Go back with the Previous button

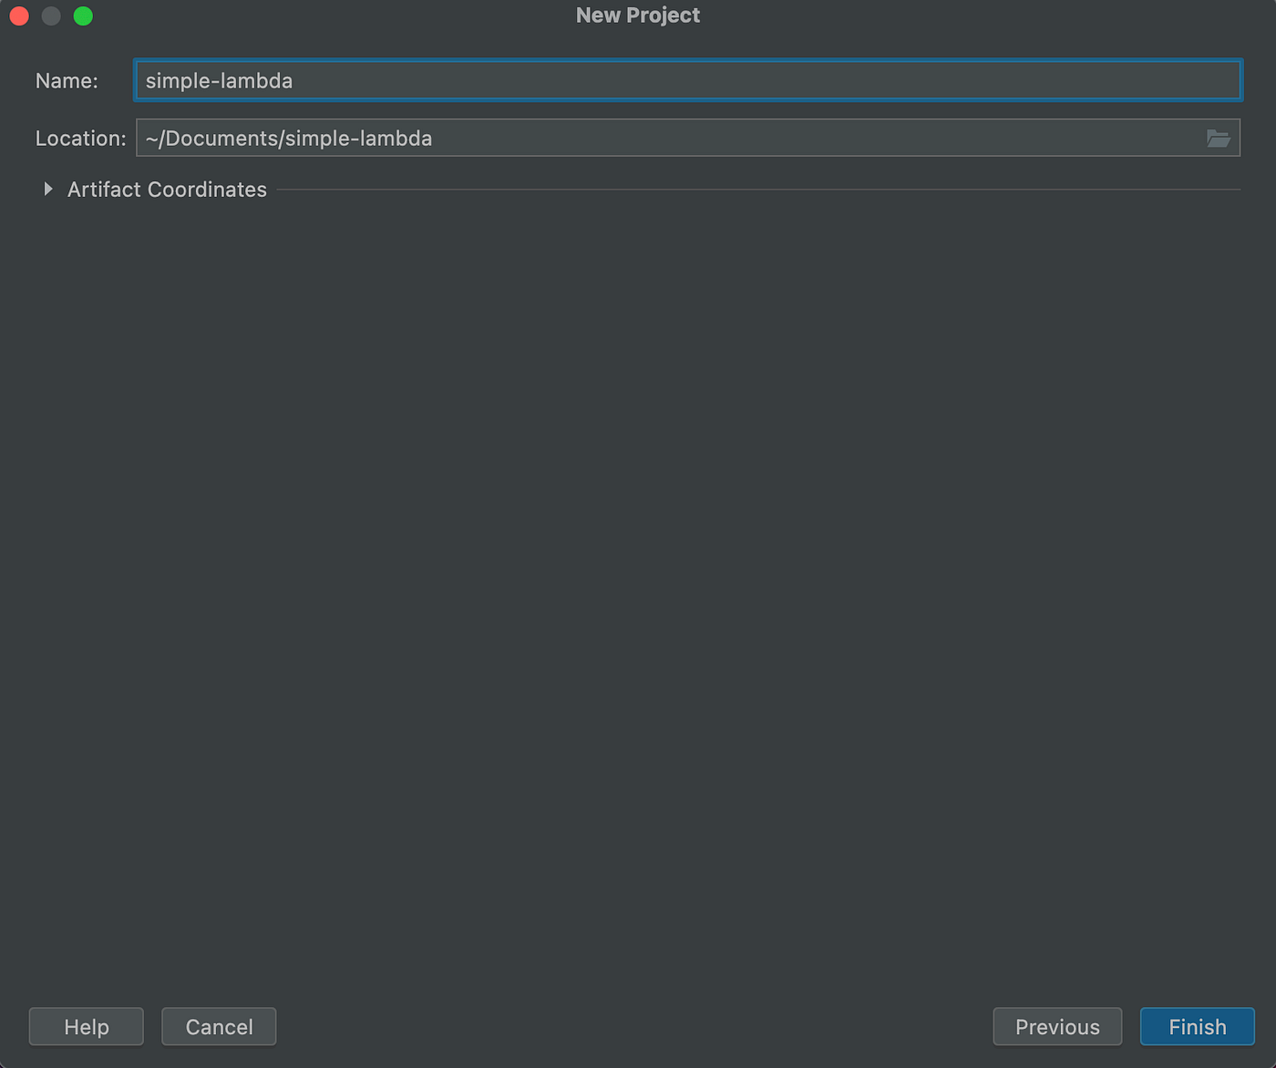[x=1057, y=1026]
